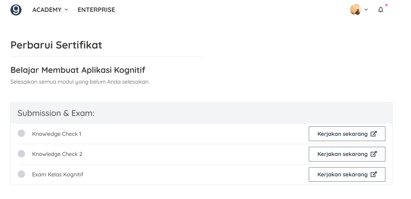Click the external-link icon for Knowledge Check 1
411x199 pixels.
click(374, 134)
